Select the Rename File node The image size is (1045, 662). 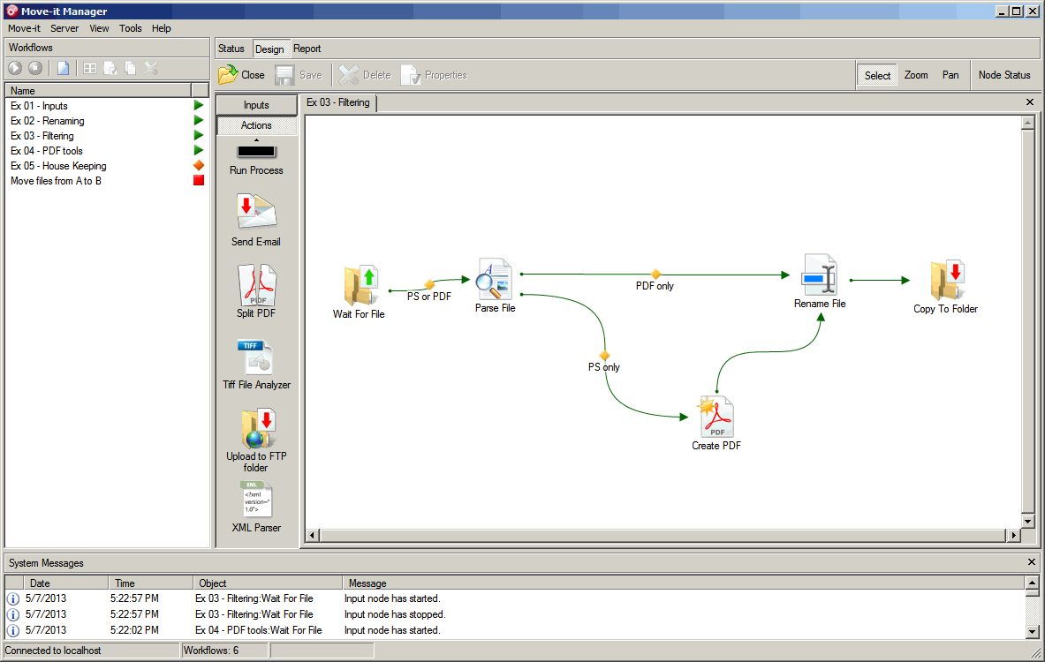click(819, 275)
